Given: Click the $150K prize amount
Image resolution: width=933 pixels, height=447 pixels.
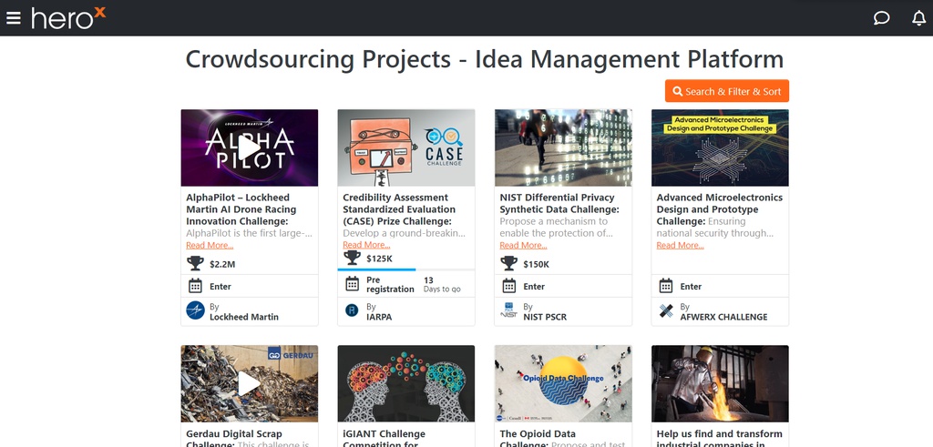Looking at the screenshot, I should pyautogui.click(x=537, y=264).
